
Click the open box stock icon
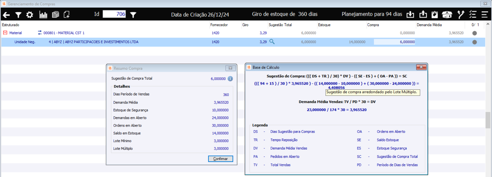point(447,15)
